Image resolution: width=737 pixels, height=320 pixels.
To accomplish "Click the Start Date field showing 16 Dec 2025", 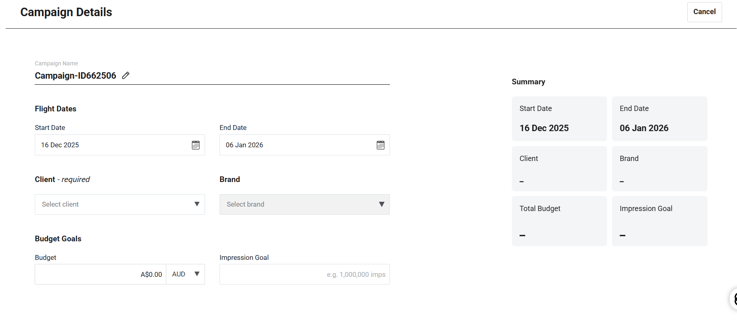I will (x=113, y=145).
